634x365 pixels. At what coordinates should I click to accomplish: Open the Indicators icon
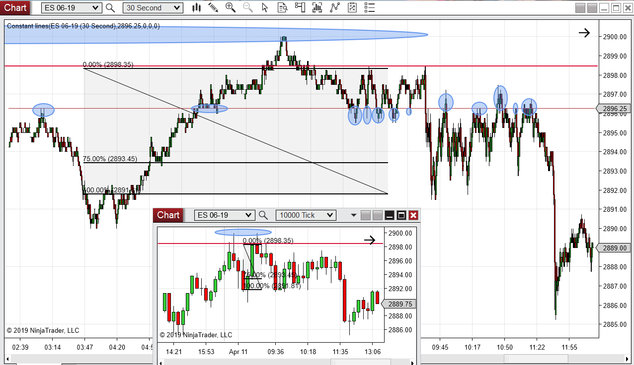334,7
